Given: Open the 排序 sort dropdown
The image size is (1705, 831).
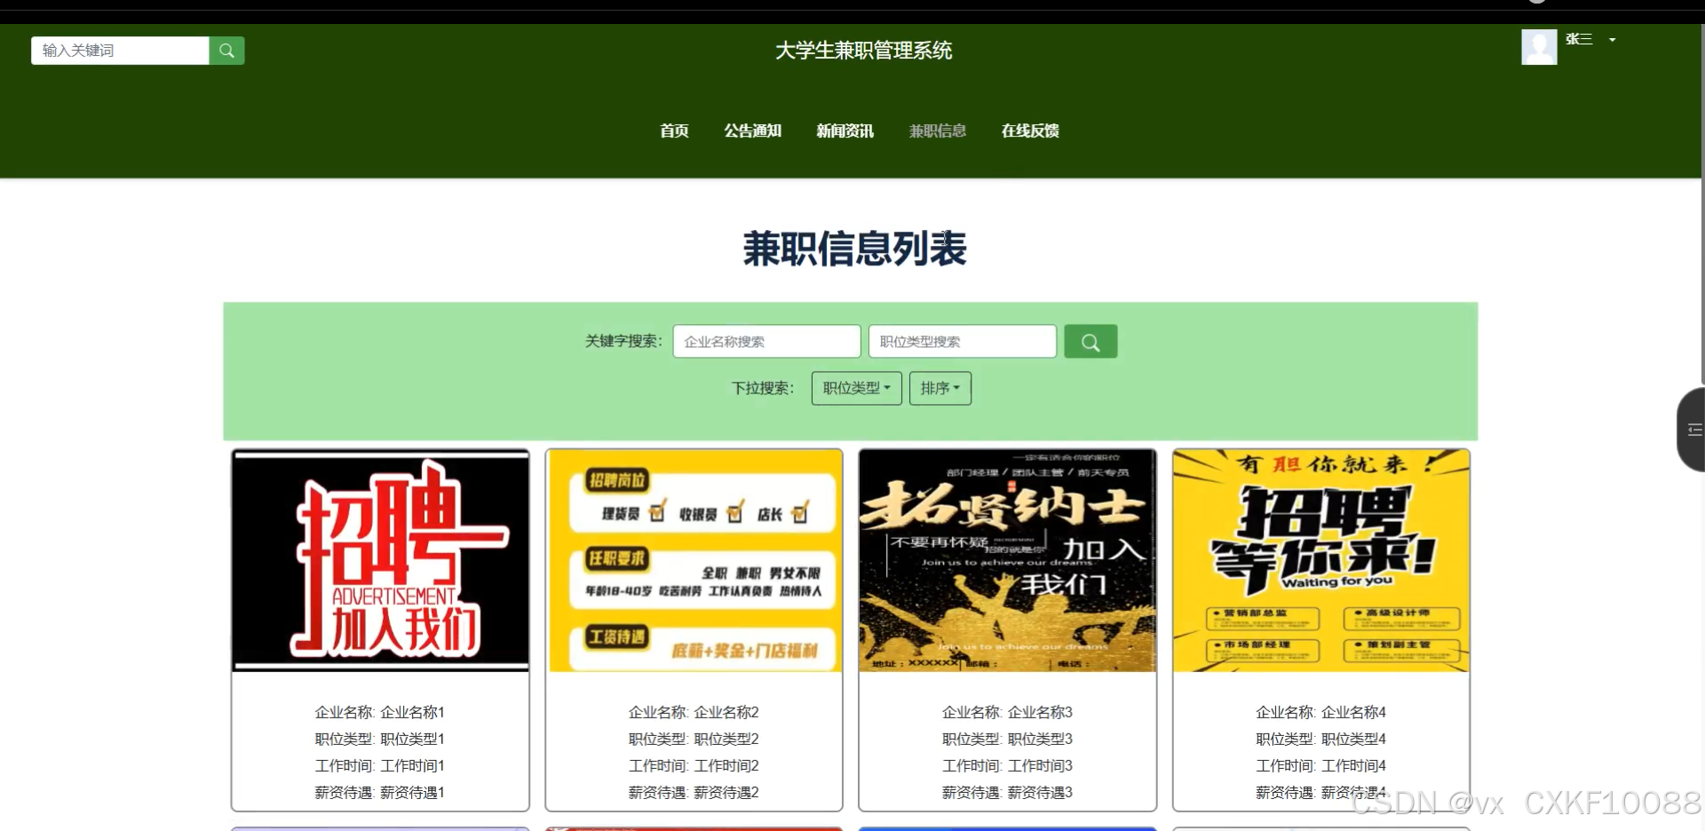Looking at the screenshot, I should [940, 388].
